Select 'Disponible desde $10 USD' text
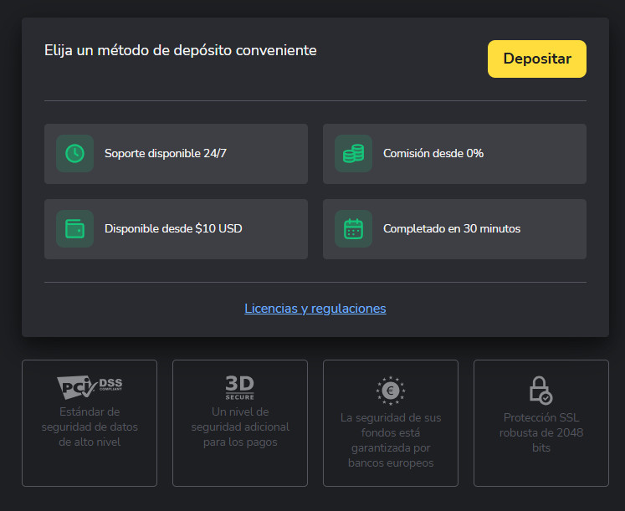625x511 pixels. tap(173, 228)
